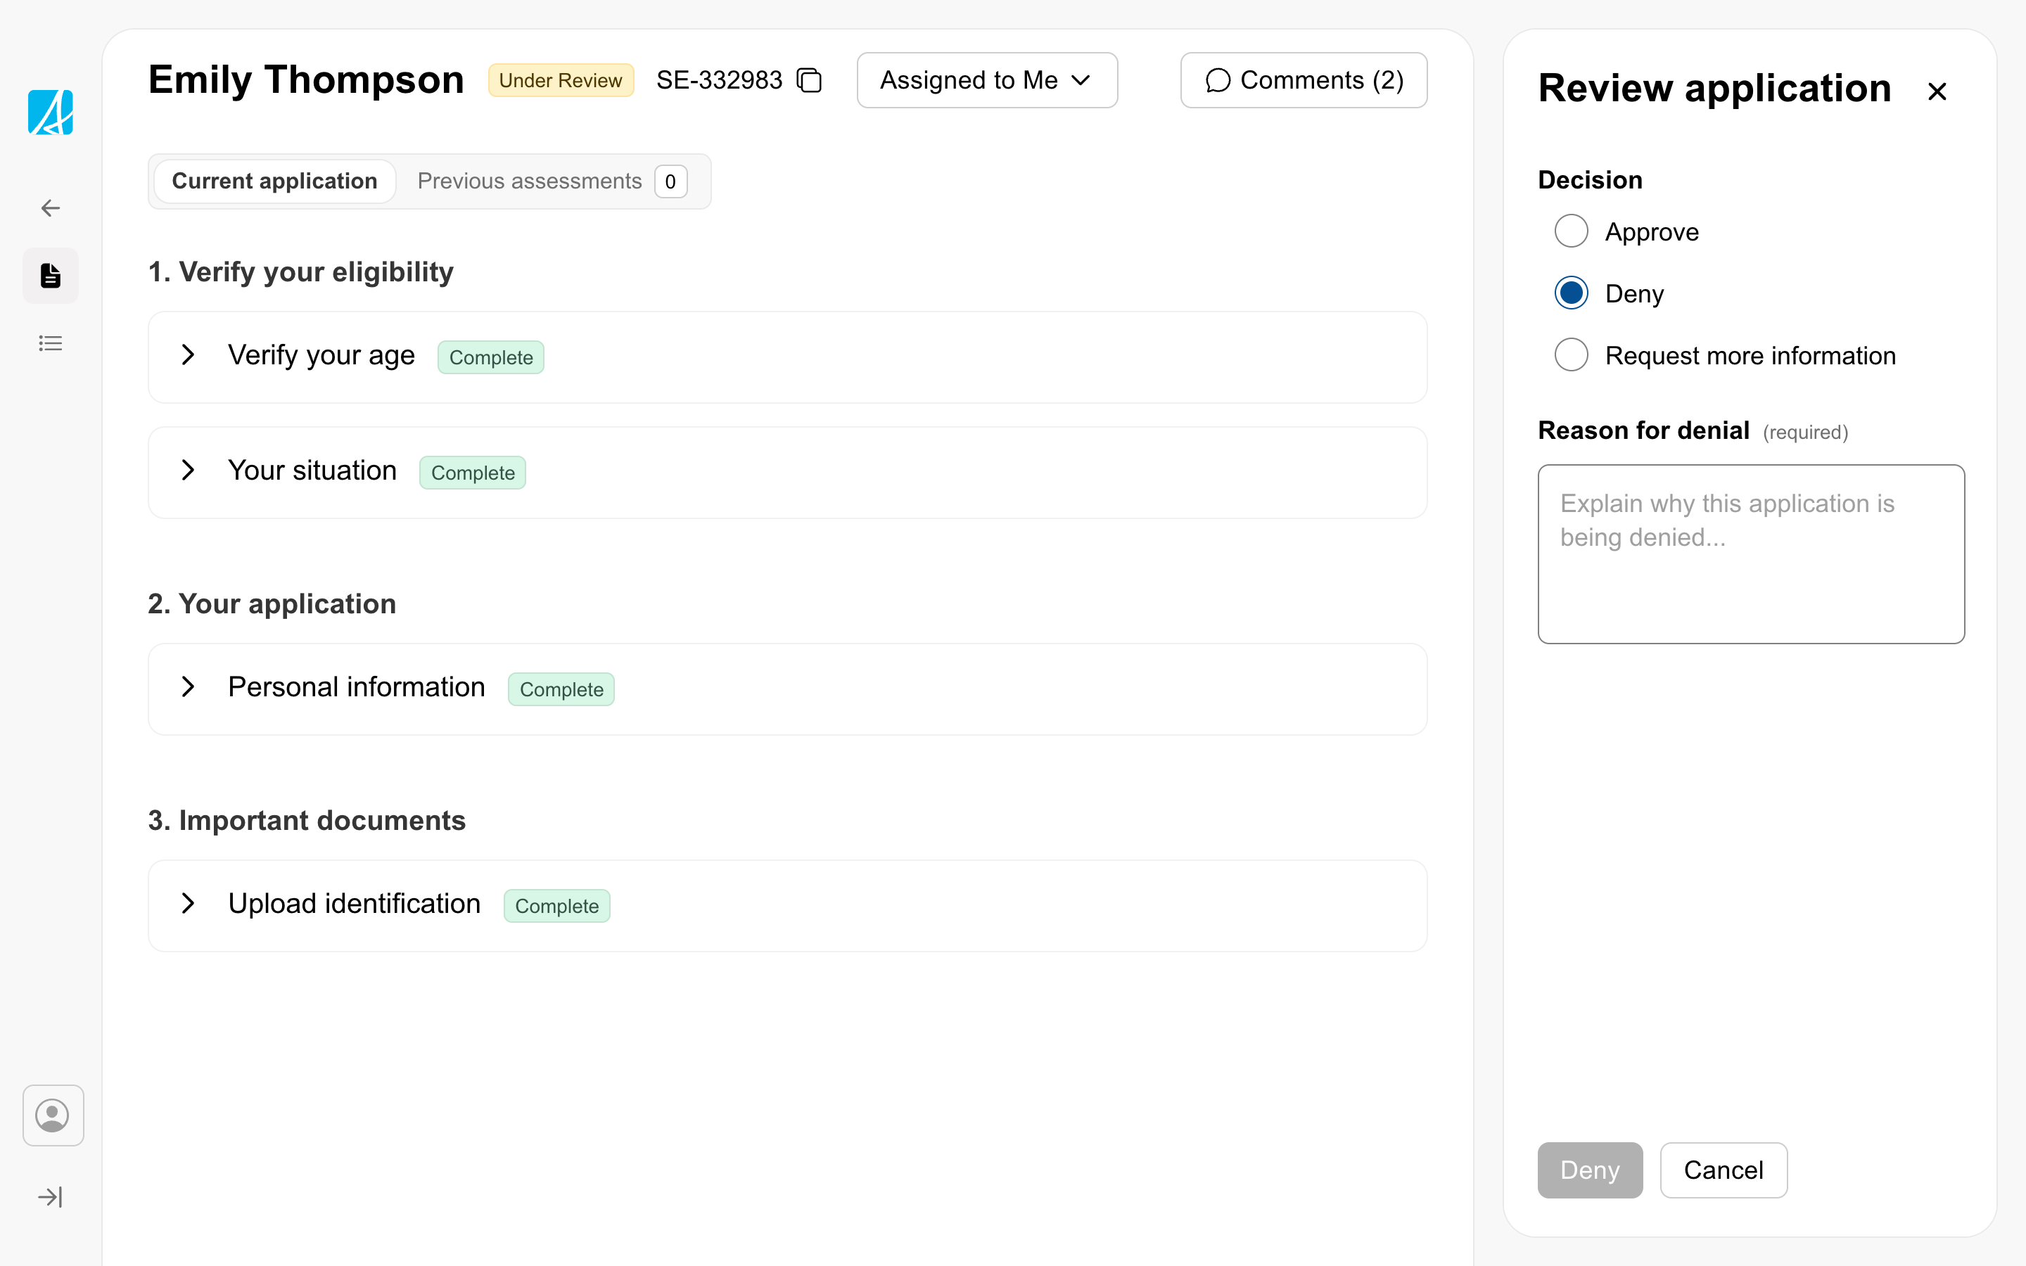Image resolution: width=2026 pixels, height=1266 pixels.
Task: Open the Assigned to Me dropdown
Action: coord(986,80)
